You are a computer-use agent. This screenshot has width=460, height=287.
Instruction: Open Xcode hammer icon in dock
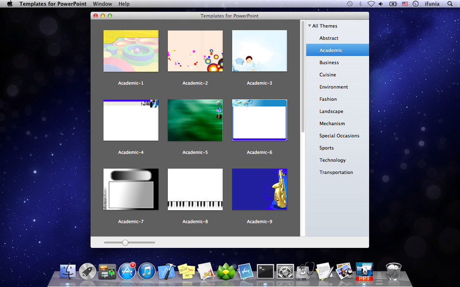[x=166, y=271]
